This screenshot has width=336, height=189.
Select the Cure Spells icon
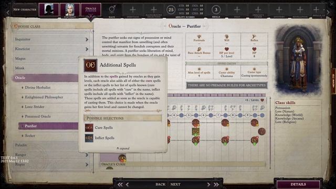[x=89, y=128]
